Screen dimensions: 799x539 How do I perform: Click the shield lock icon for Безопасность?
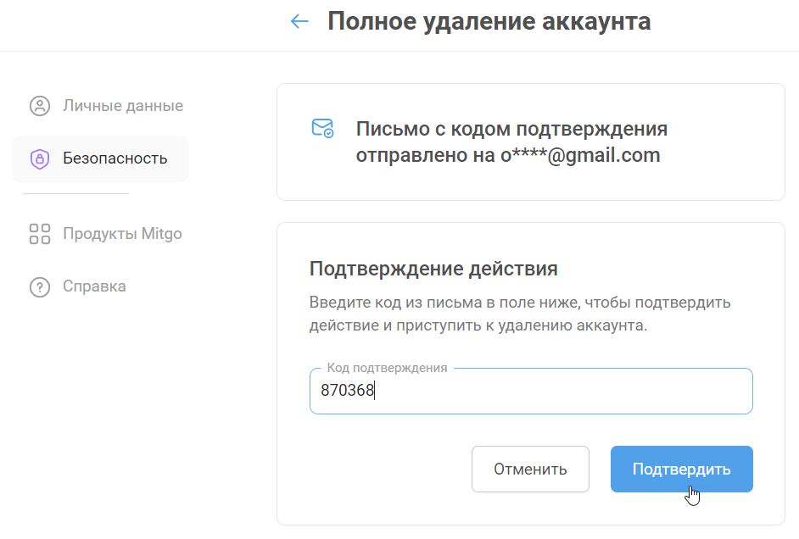coord(40,158)
